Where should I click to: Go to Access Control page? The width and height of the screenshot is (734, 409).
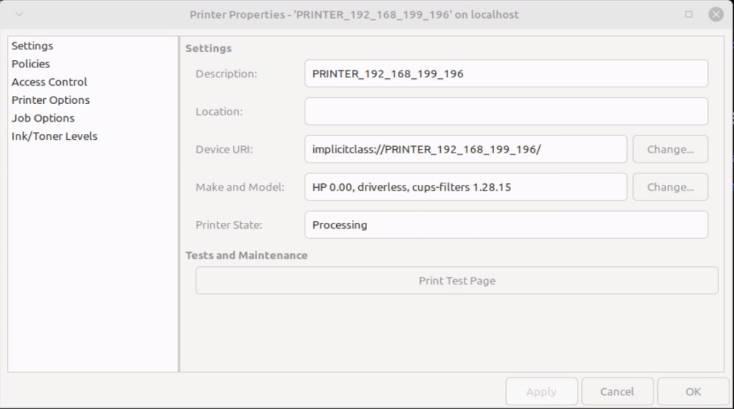point(49,82)
